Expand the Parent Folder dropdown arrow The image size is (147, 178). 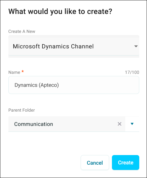pos(132,124)
